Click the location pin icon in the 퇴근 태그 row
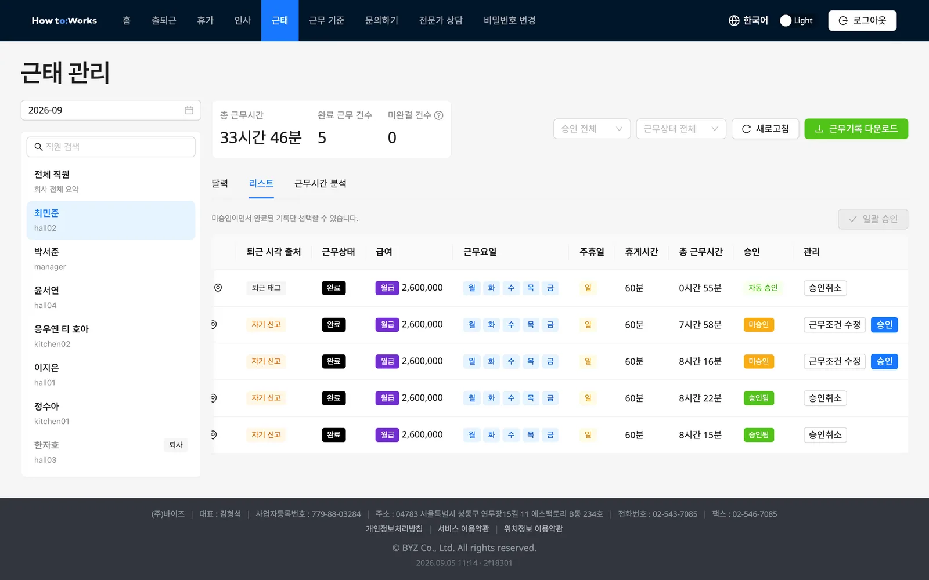The width and height of the screenshot is (929, 580). pyautogui.click(x=218, y=288)
